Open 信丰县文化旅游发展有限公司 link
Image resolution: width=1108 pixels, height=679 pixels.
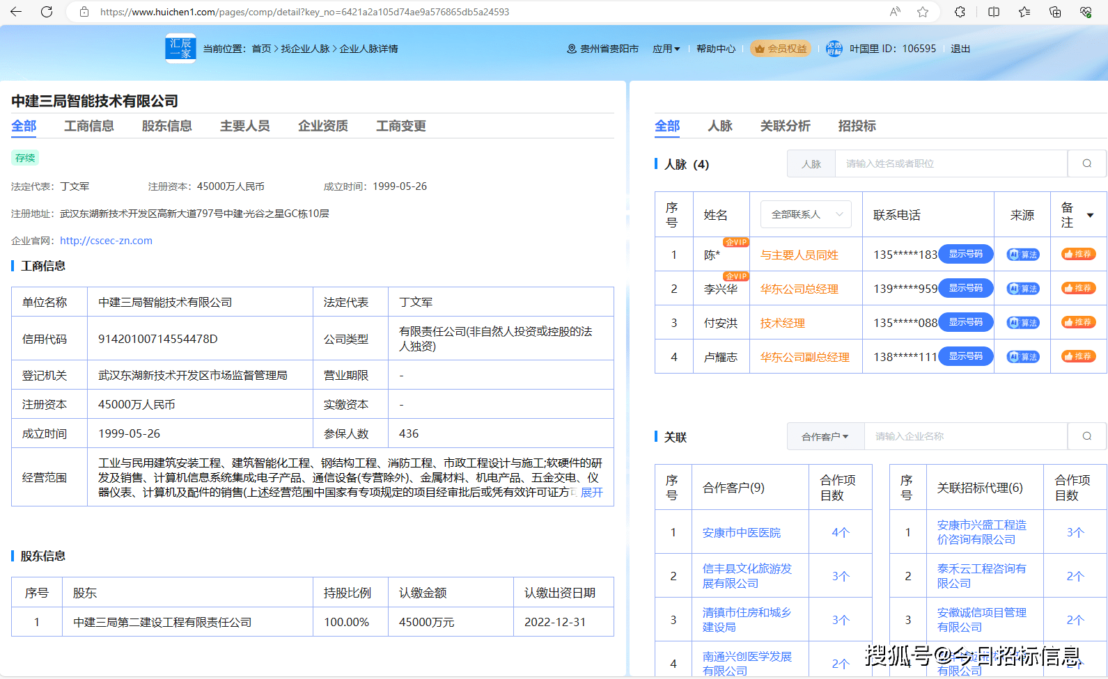click(x=747, y=576)
